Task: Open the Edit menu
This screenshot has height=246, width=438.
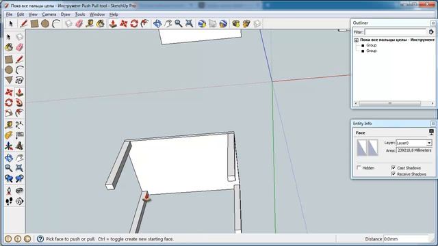Action: [21, 14]
